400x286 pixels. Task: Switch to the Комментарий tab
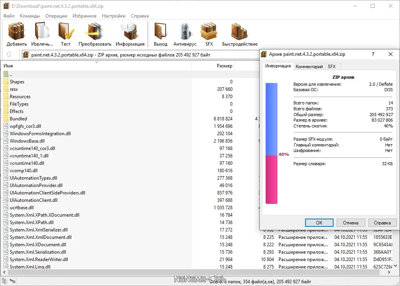pos(309,66)
